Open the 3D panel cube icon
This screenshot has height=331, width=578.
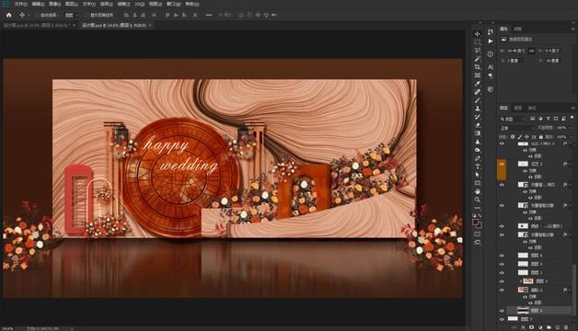tap(491, 89)
